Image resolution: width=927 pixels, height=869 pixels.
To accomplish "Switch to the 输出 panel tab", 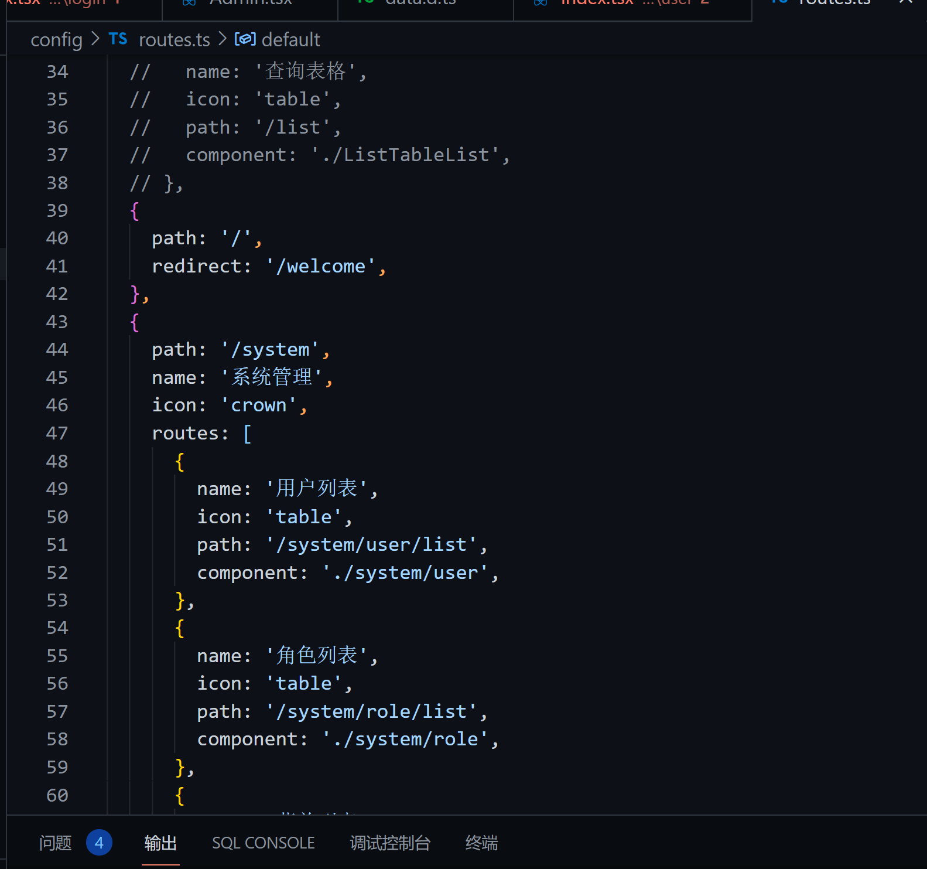I will [160, 843].
